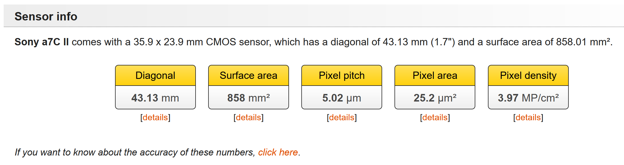Open details link under Pixel pitch

pyautogui.click(x=341, y=117)
